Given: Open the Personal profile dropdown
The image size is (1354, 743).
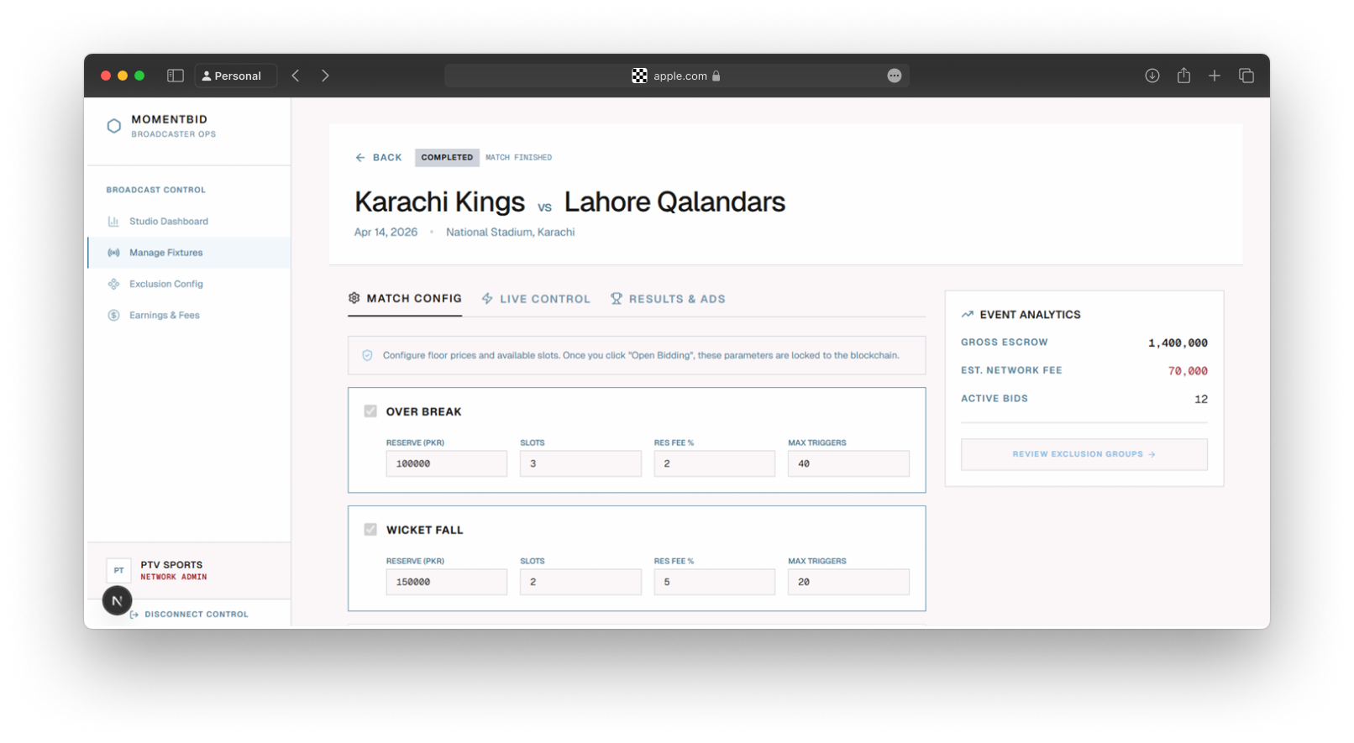Looking at the screenshot, I should click(236, 76).
